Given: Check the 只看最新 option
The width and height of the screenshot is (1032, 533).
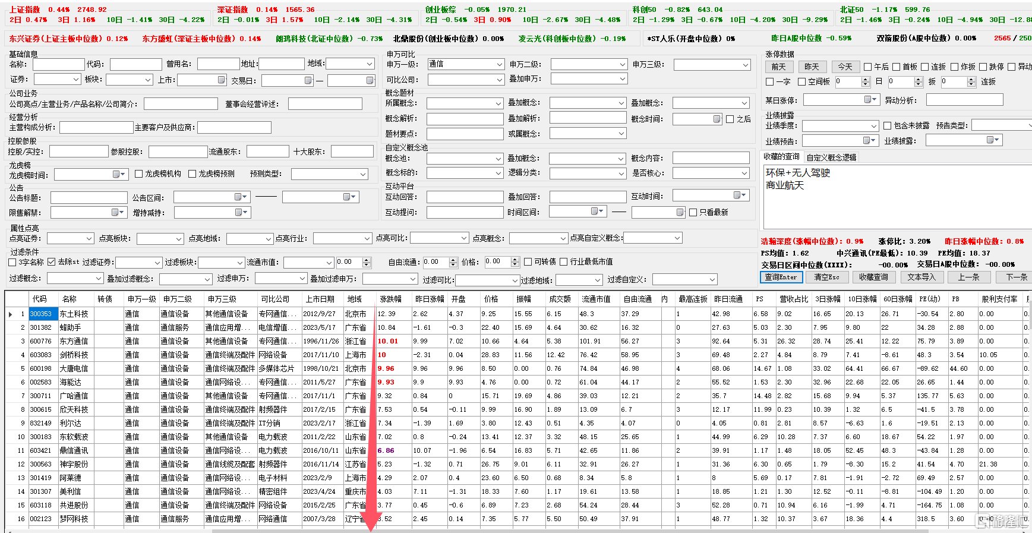Looking at the screenshot, I should click(x=693, y=212).
